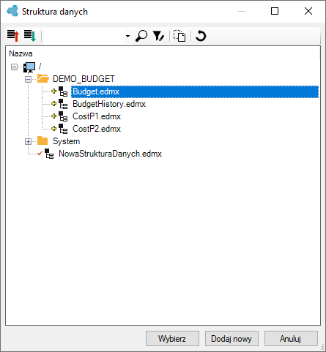Select the root '/' label
This screenshot has width=326, height=352.
40,67
